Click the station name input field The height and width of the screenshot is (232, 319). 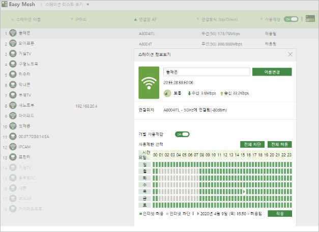click(x=206, y=72)
